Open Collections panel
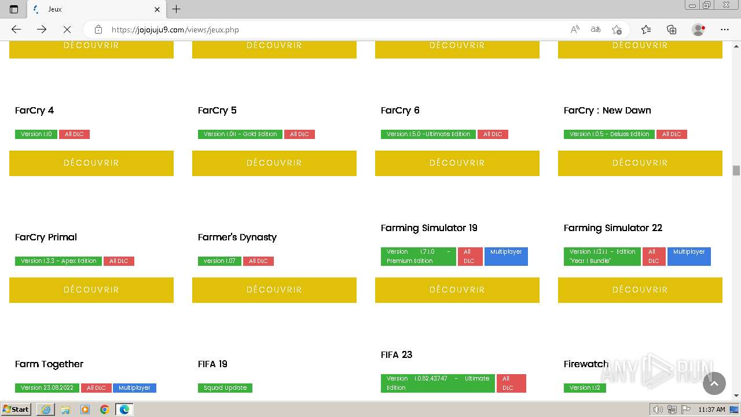 pos(672,30)
